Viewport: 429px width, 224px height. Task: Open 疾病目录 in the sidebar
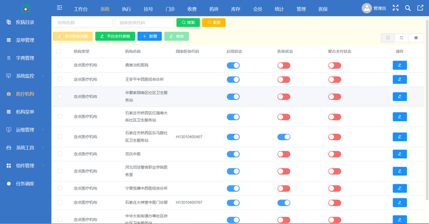[x=26, y=22]
